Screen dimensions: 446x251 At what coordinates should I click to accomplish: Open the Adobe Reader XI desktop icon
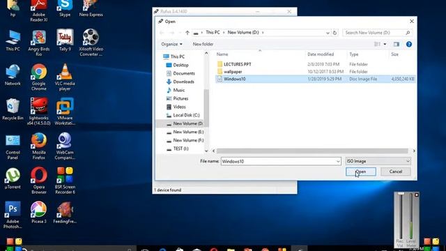(39, 11)
